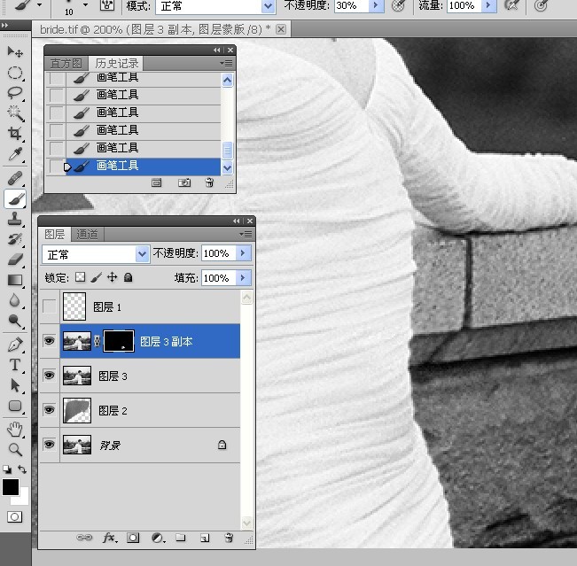Viewport: 577px width, 566px height.
Task: Open brush opacity 30% slider arrow
Action: tap(376, 5)
